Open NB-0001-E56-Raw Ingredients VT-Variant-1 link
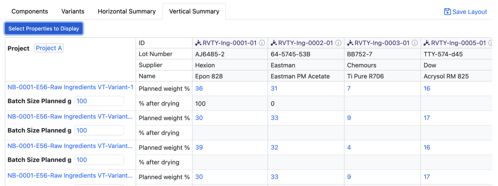Image resolution: width=498 pixels, height=186 pixels. pyautogui.click(x=70, y=87)
